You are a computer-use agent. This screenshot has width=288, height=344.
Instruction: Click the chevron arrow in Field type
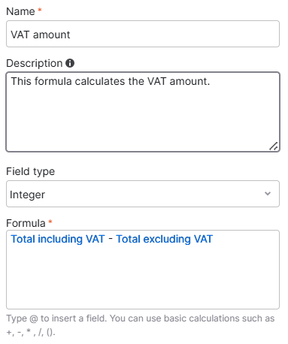pos(268,194)
